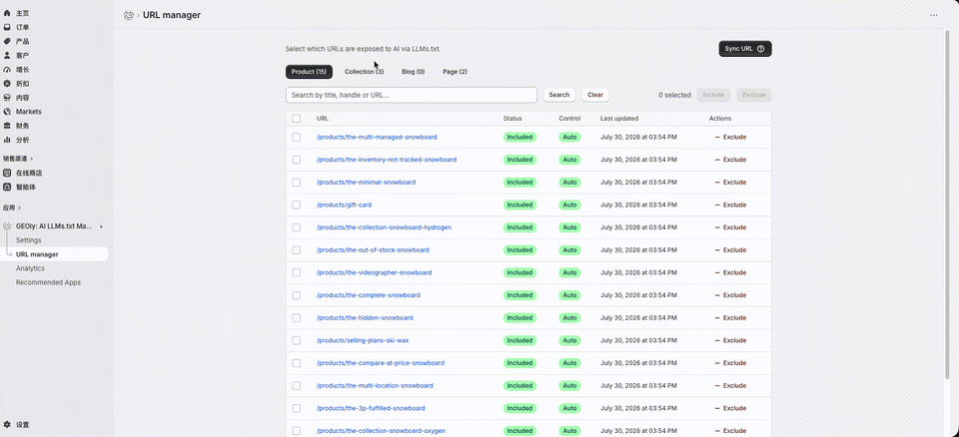
Task: Click the Include bulk action button
Action: tap(713, 95)
